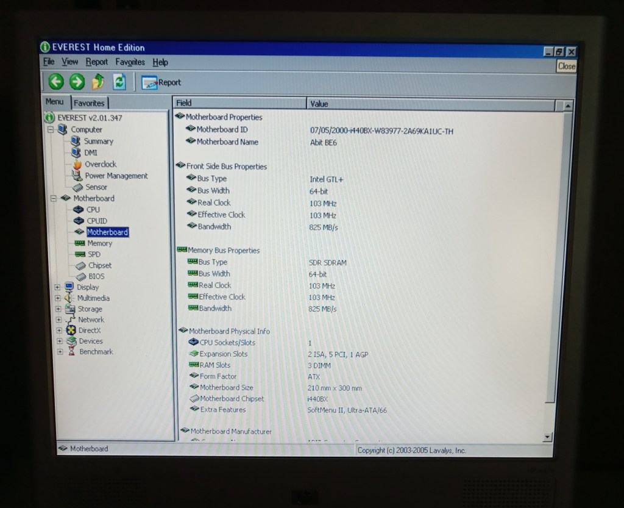624x508 pixels.
Task: Click the Refresh toolbar icon
Action: tap(119, 82)
